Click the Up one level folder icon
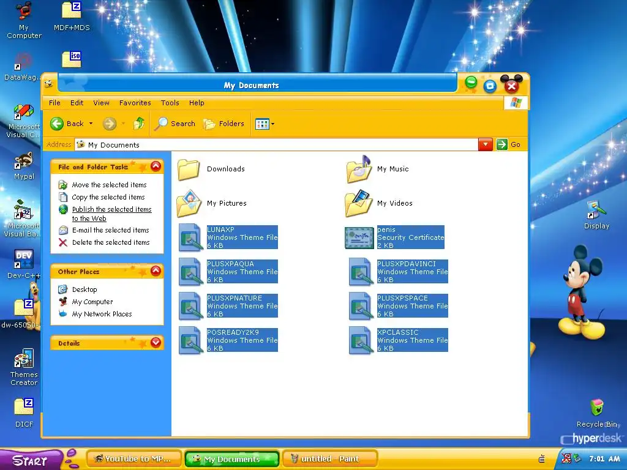This screenshot has width=627, height=470. tap(138, 124)
